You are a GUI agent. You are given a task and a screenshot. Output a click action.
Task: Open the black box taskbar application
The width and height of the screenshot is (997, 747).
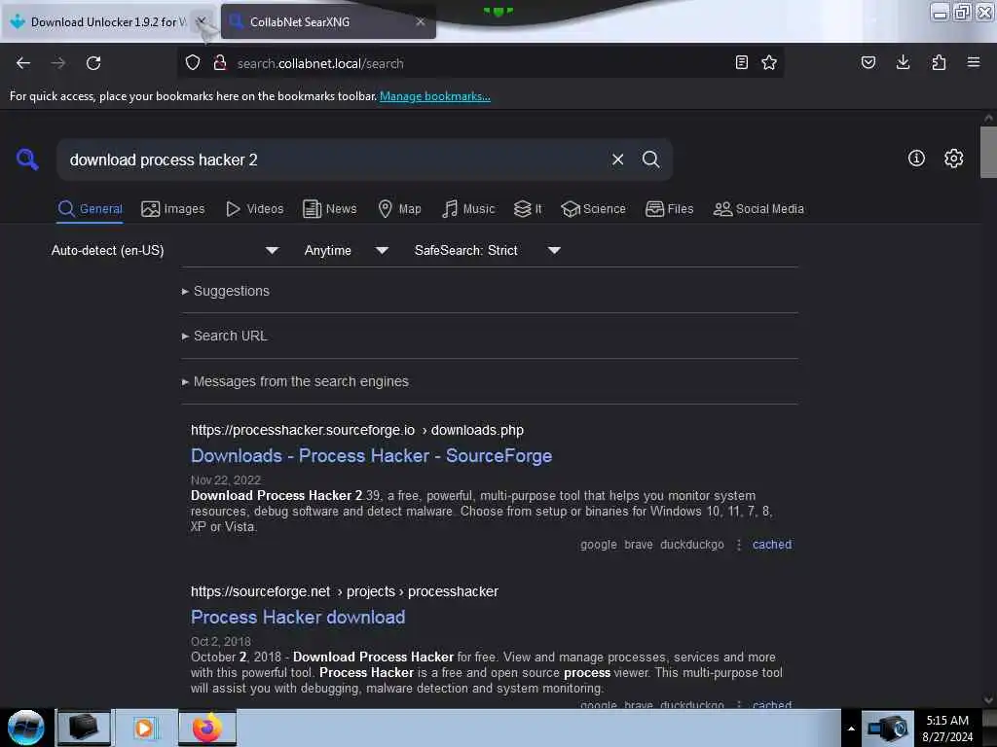click(x=84, y=728)
